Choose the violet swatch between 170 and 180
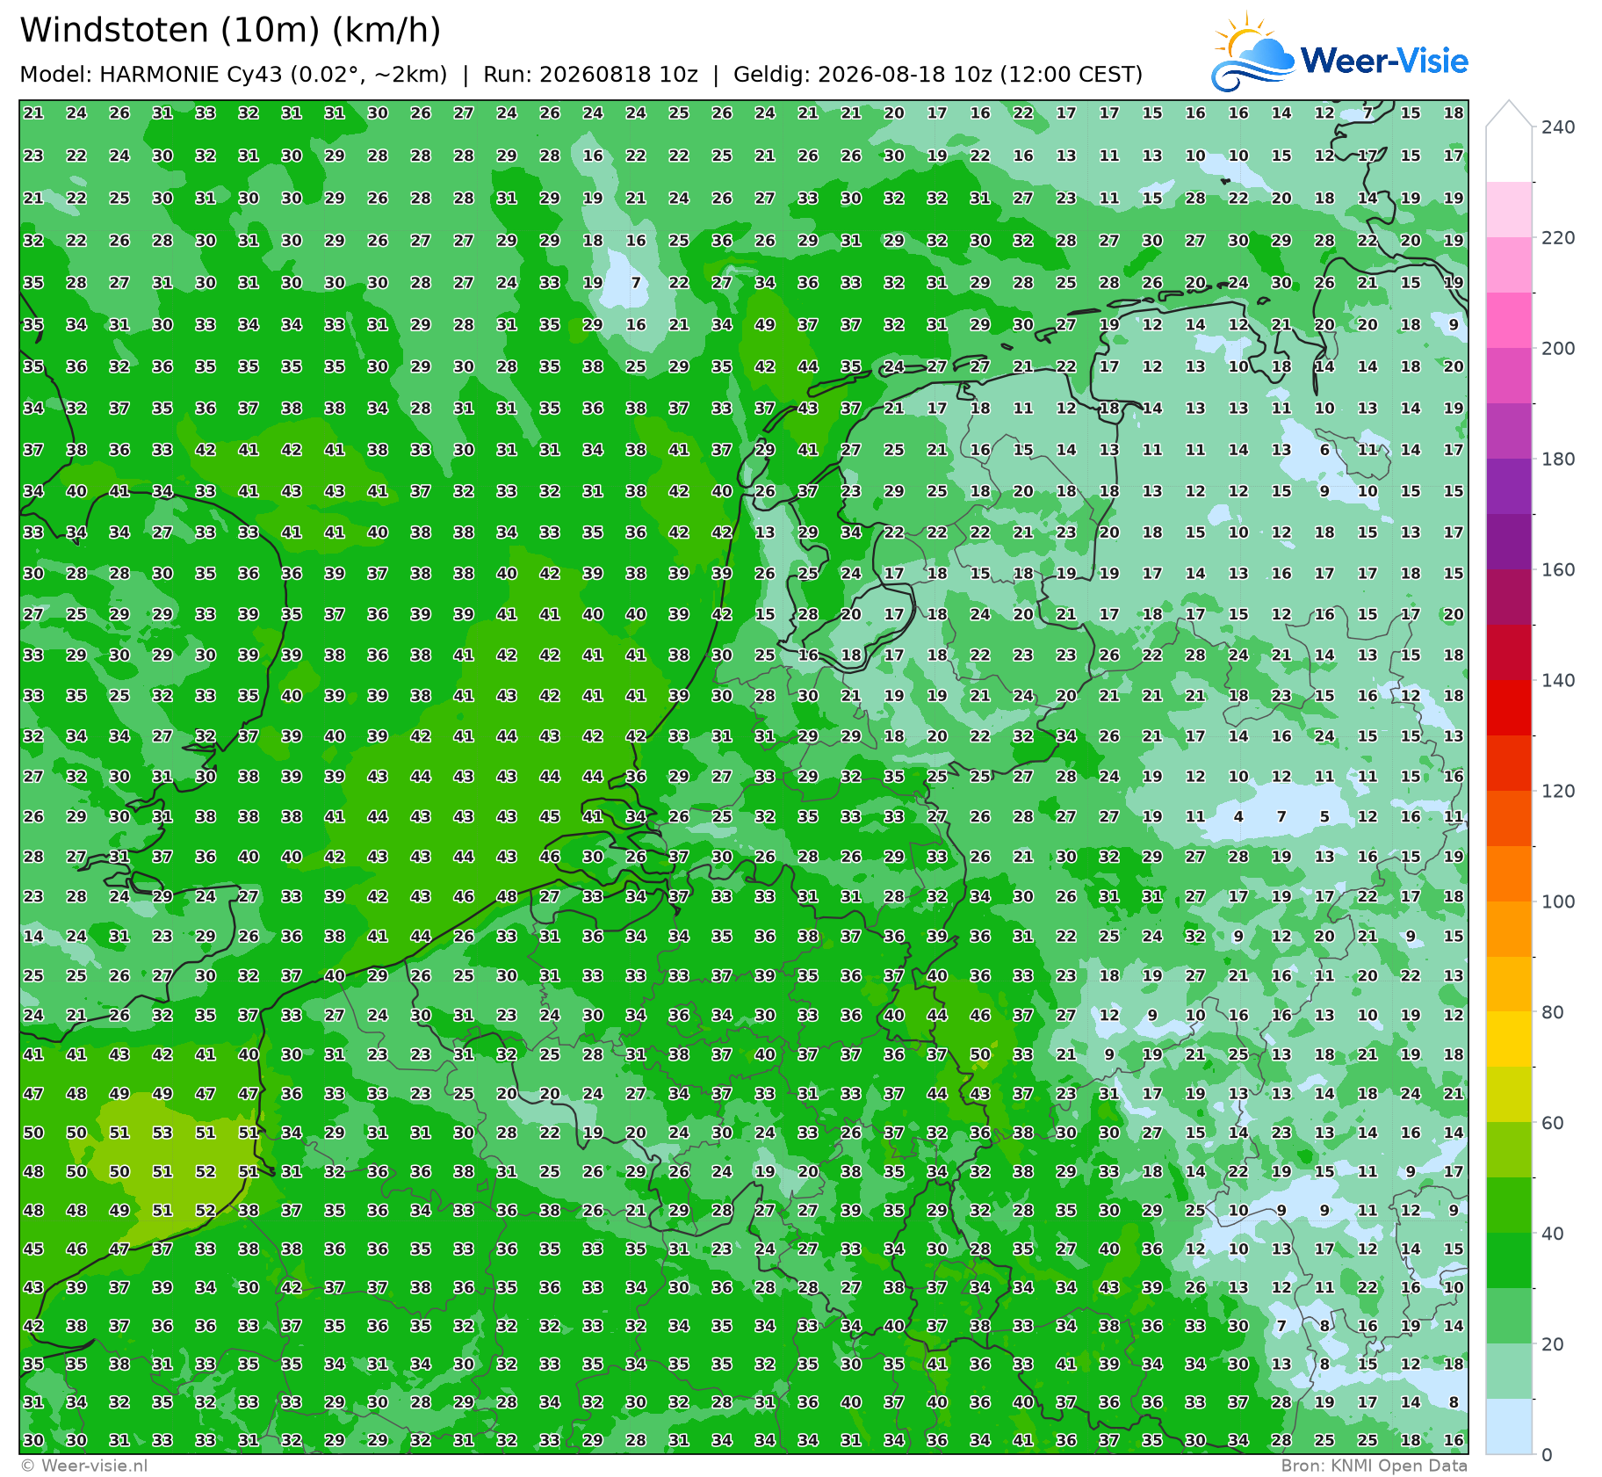Viewport: 1602px width, 1477px height. 1509,486
